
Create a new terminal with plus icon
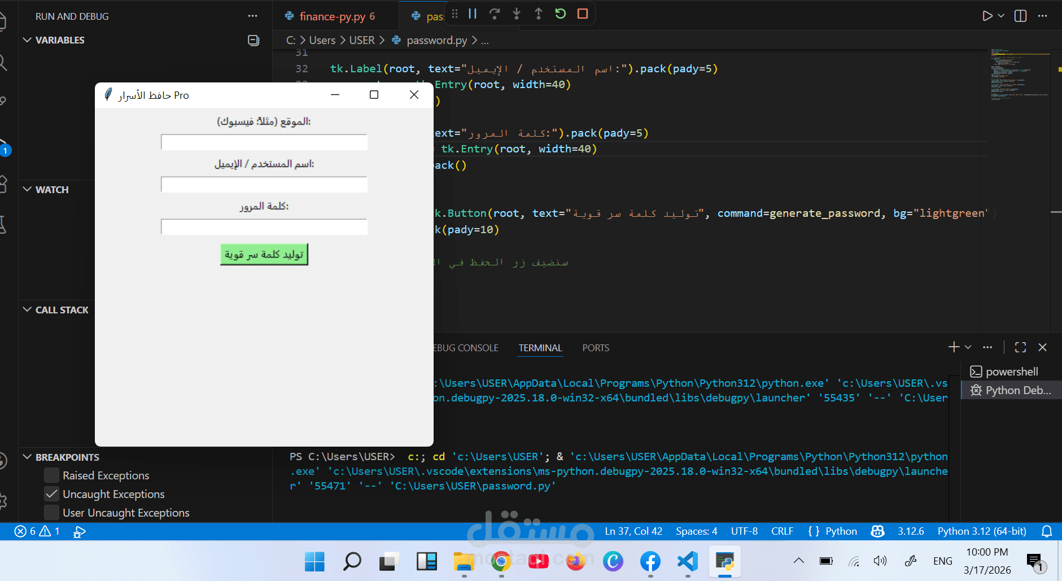954,347
